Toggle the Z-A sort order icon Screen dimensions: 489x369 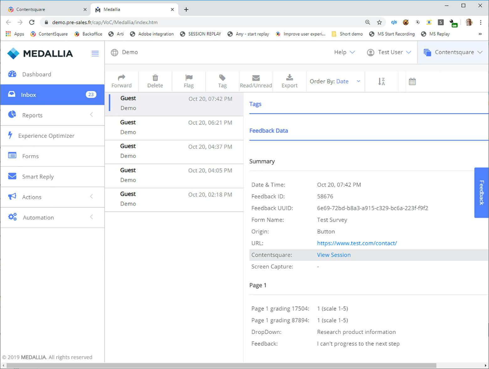pyautogui.click(x=381, y=82)
